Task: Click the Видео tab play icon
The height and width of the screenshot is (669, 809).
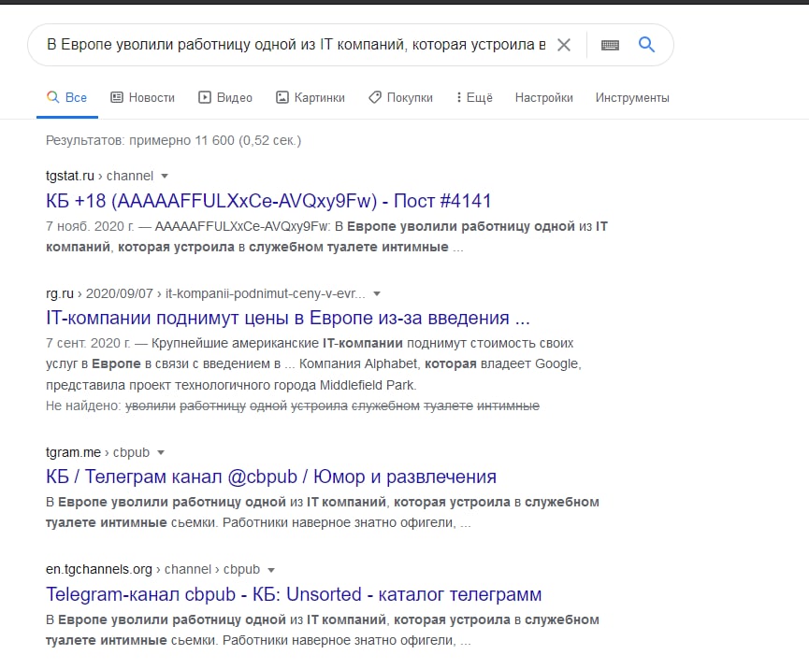Action: (205, 97)
